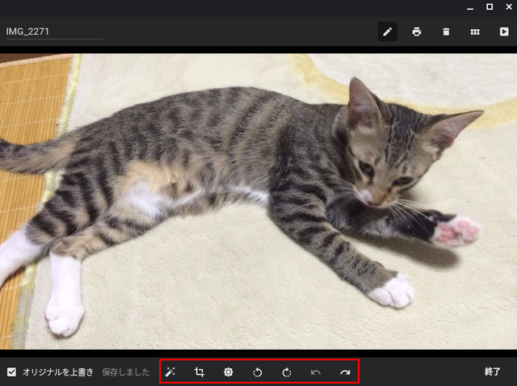Delete the photo using trash icon
Screen dimensions: 517x386
click(x=446, y=31)
